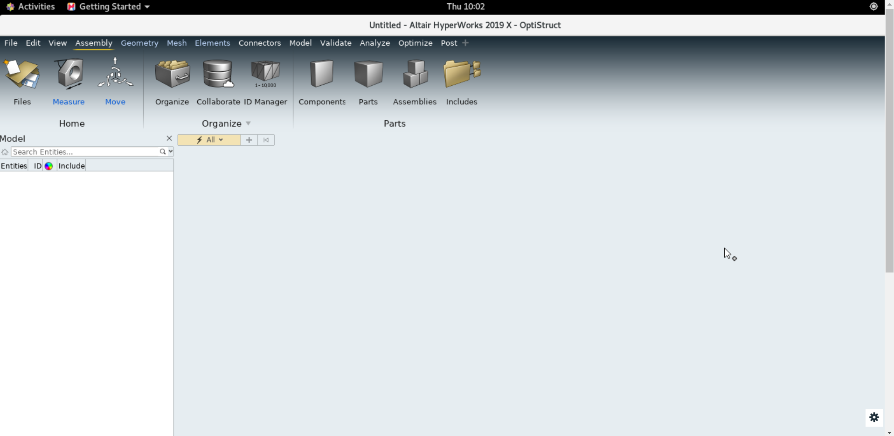Expand the Organize group dropdown arrow
Viewport: 894px width, 436px height.
click(x=248, y=123)
